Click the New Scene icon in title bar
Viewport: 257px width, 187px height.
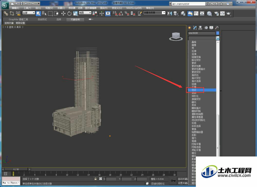[x=12, y=3]
